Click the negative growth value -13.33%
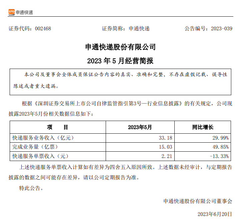 [219, 155]
